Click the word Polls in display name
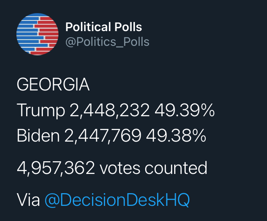Image resolution: width=267 pixels, height=221 pixels. point(128,27)
